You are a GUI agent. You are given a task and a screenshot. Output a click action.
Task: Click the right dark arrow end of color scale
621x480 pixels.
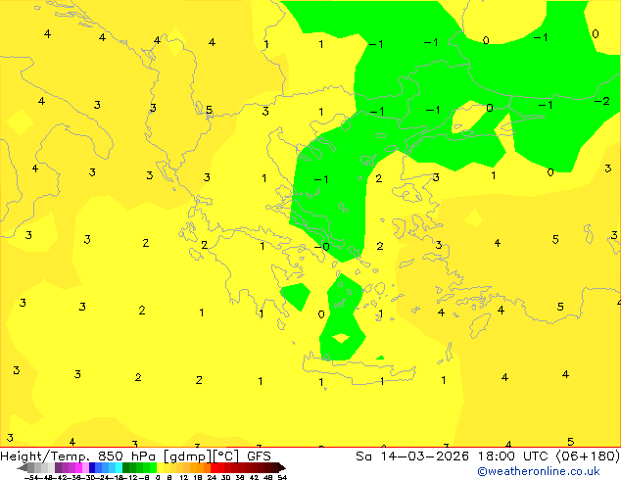[x=282, y=467]
